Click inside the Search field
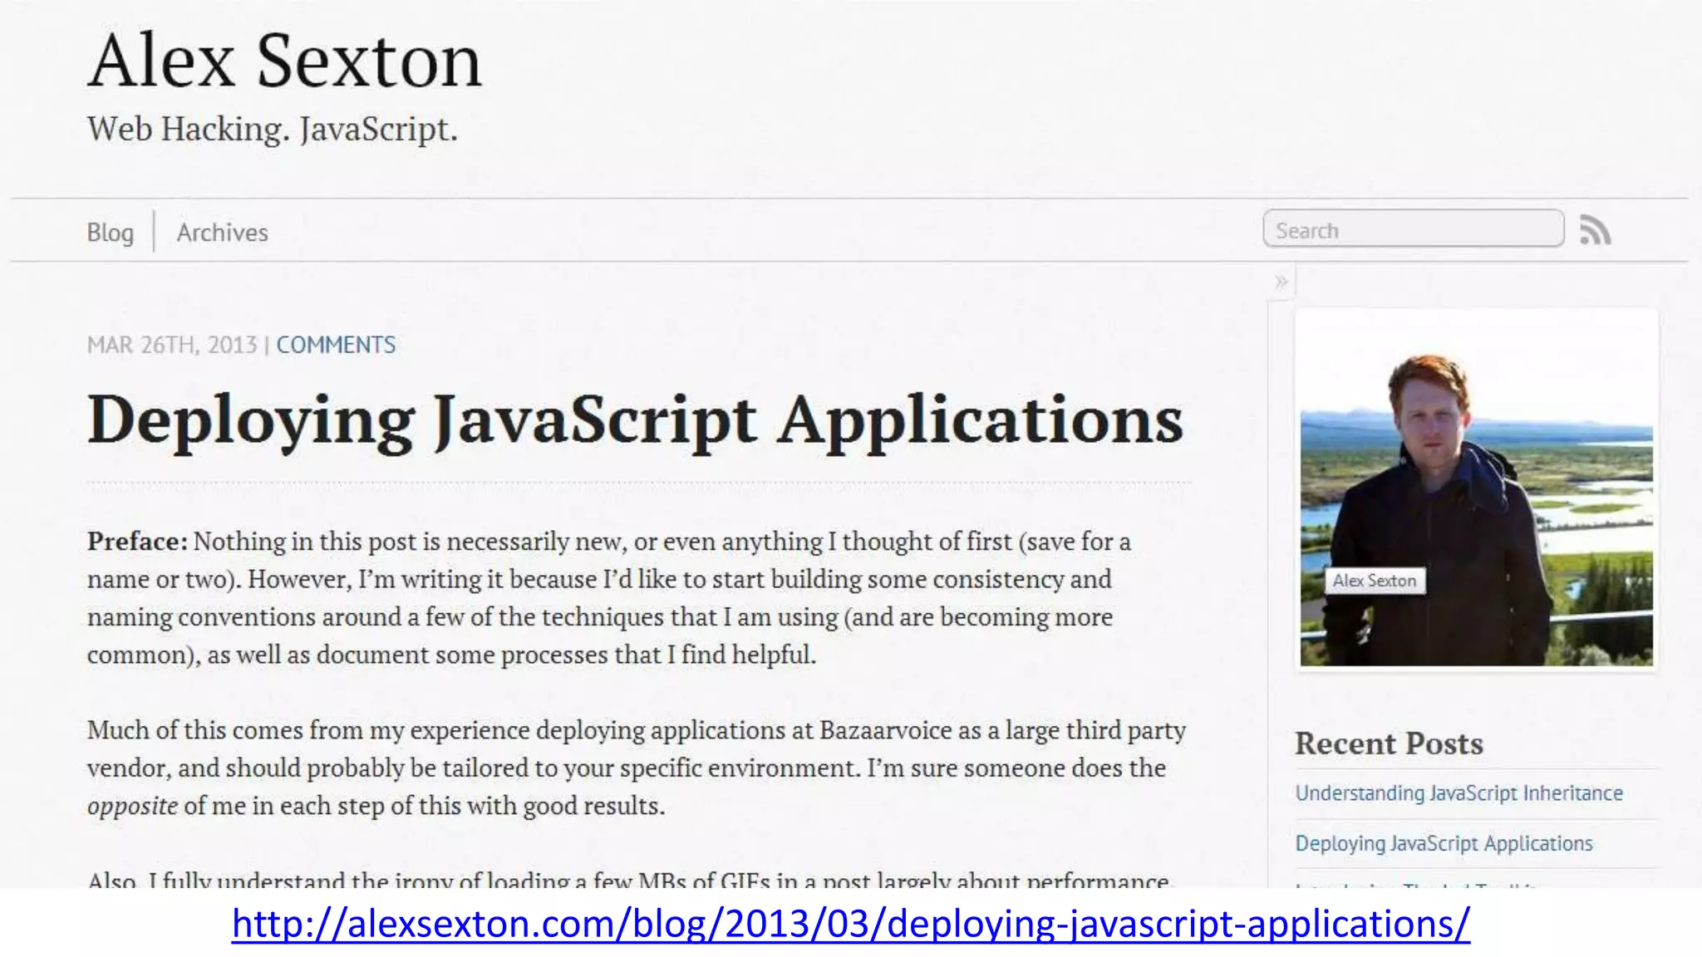This screenshot has height=957, width=1702. [1413, 229]
